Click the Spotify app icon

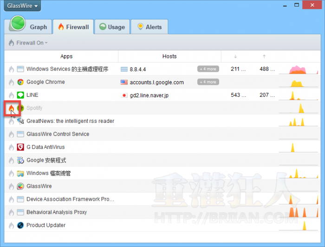coord(20,108)
